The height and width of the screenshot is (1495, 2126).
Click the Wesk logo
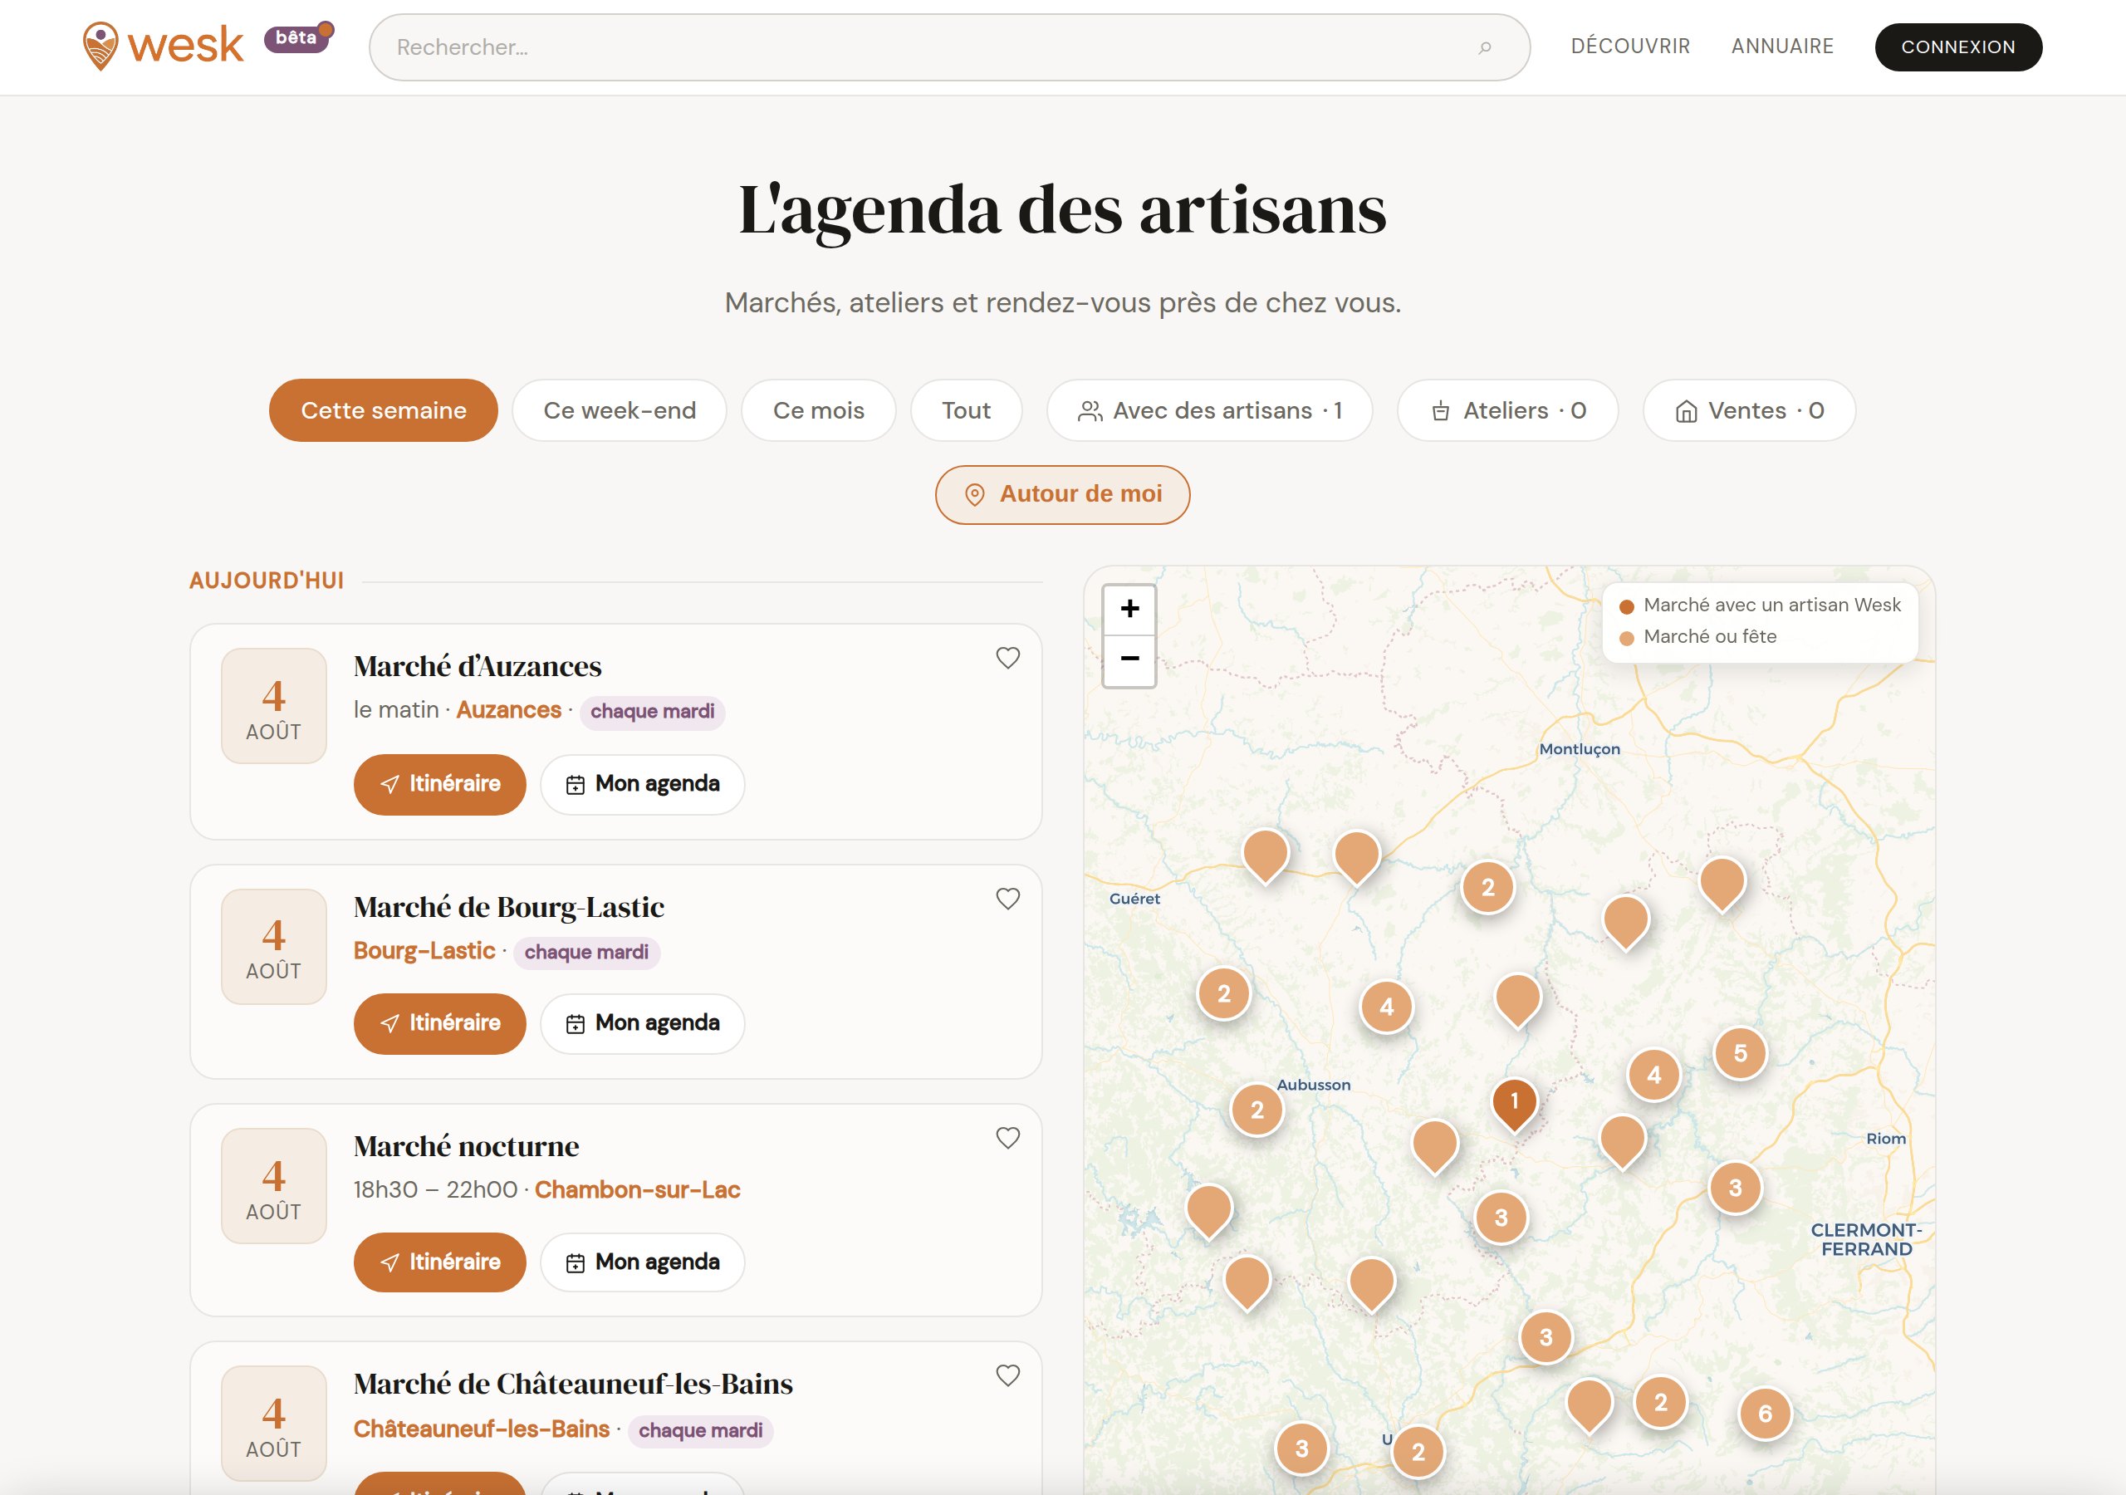click(163, 46)
